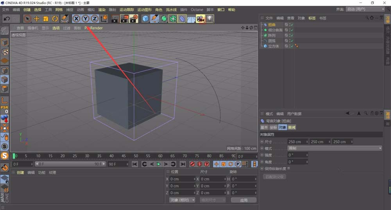Open the 窗口 menu
Image resolution: width=391 pixels, height=210 pixels.
(x=221, y=10)
